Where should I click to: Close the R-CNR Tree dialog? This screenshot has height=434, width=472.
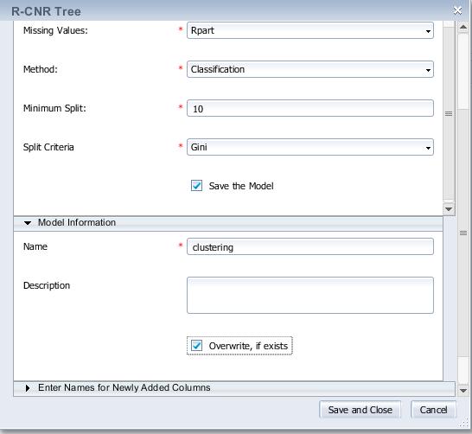pos(457,11)
